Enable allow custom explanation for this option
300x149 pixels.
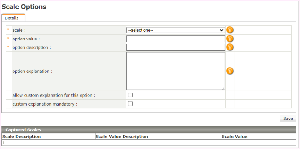click(x=130, y=95)
